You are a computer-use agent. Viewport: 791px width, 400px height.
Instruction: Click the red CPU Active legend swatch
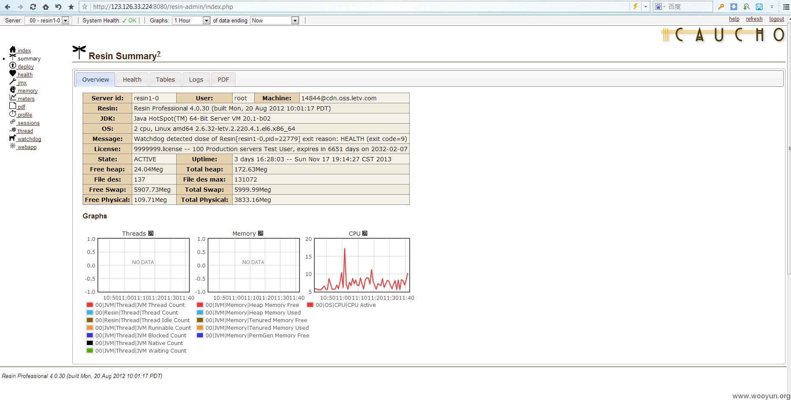310,305
